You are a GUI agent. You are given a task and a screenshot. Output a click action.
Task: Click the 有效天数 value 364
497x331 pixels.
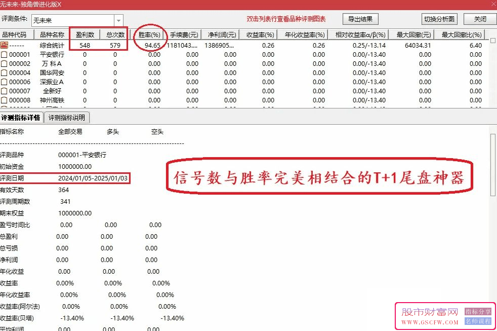coord(63,190)
